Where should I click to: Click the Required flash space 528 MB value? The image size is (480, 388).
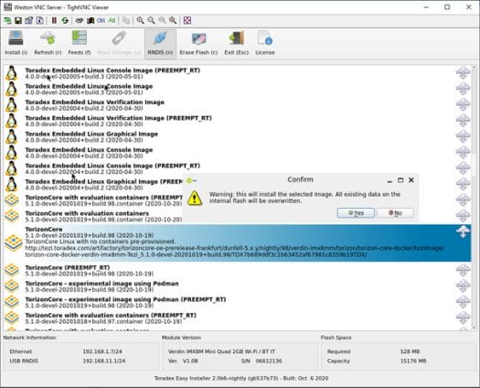click(410, 351)
